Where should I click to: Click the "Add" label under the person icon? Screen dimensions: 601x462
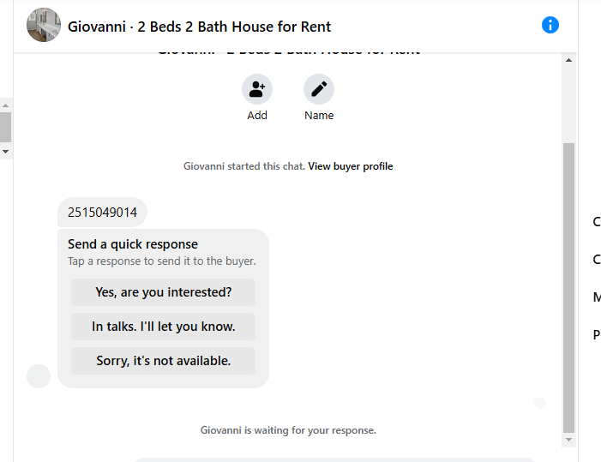click(x=257, y=116)
